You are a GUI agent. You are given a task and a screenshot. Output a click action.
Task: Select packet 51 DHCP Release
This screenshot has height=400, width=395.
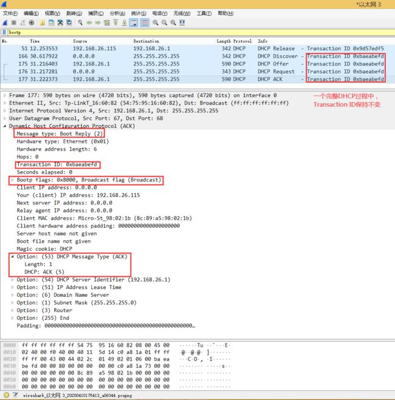pos(197,49)
